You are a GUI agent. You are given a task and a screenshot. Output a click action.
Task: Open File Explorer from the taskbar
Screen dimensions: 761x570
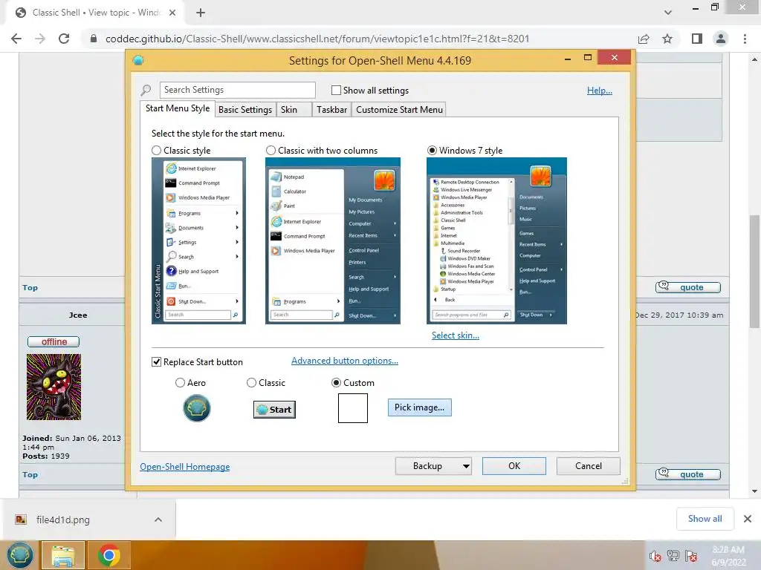tap(63, 555)
